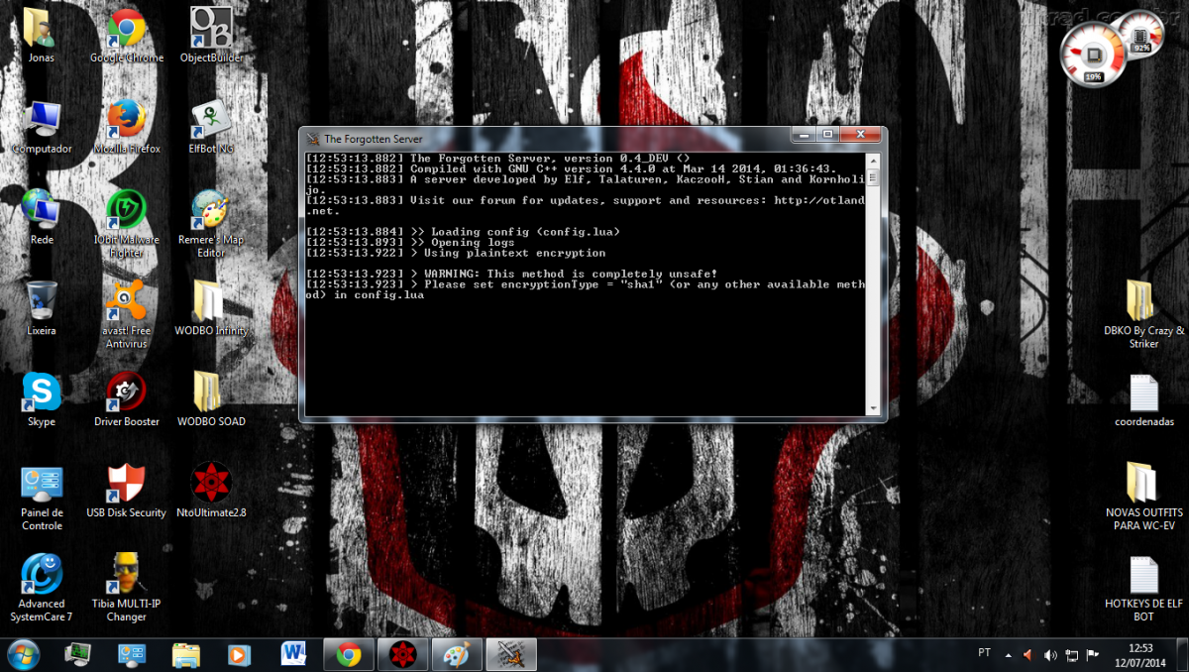
Task: Select the Rede network icon
Action: [42, 217]
